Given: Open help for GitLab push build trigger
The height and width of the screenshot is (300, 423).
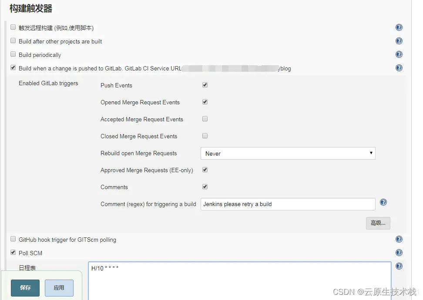Looking at the screenshot, I should [x=399, y=68].
